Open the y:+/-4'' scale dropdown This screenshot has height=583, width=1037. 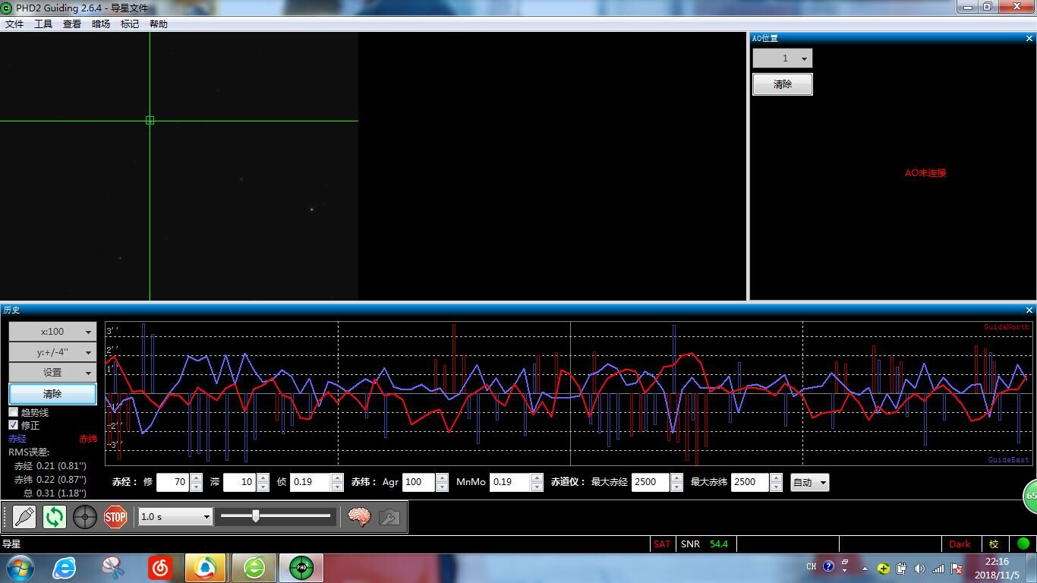pos(52,352)
